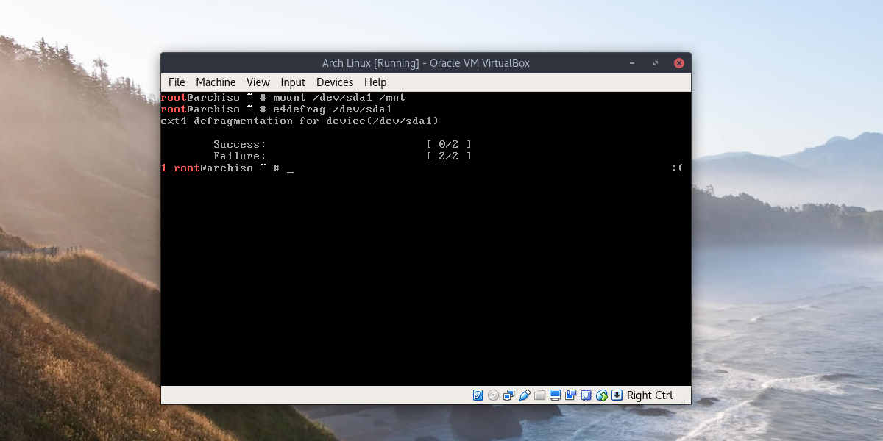The height and width of the screenshot is (441, 883).
Task: Click the VirtualBox window title bar text
Action: click(x=425, y=63)
